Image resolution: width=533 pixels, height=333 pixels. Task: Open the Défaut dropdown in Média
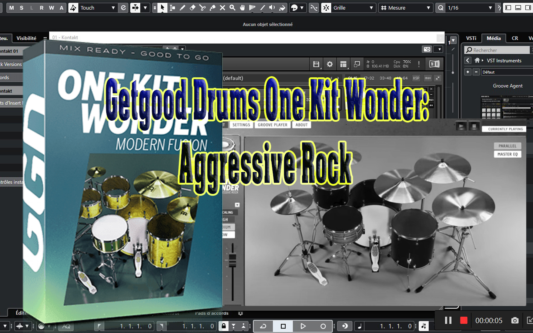point(507,72)
